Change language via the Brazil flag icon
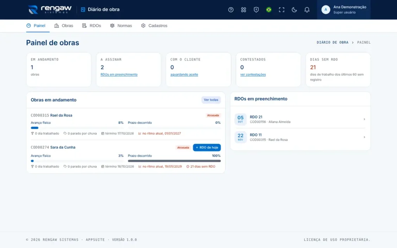This screenshot has height=248, width=397. [269, 10]
